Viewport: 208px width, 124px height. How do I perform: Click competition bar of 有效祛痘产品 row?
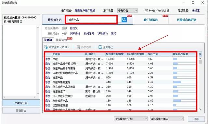pyautogui.click(x=184, y=101)
